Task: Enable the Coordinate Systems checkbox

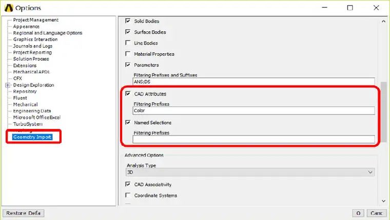Action: 128,195
